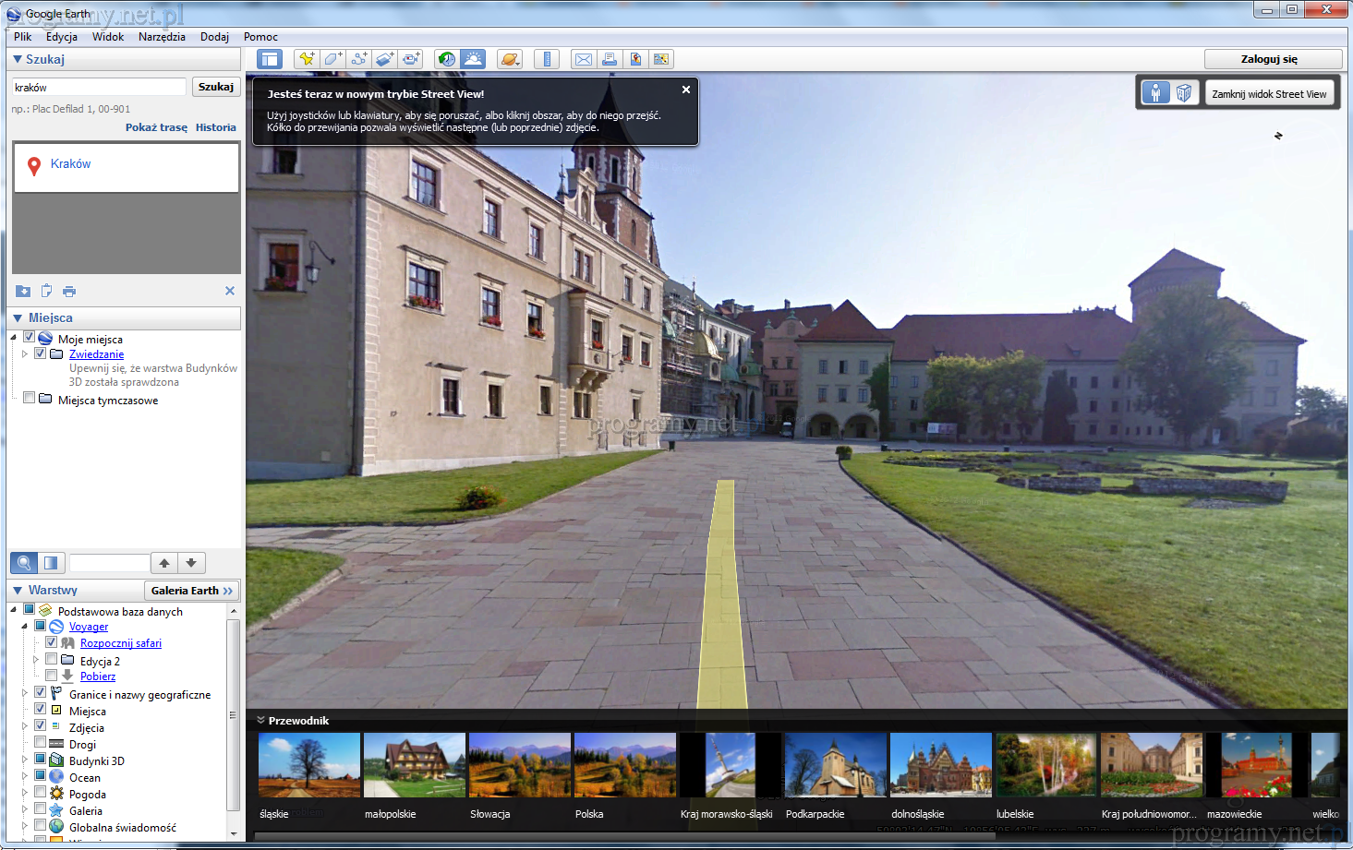
Task: Click the Add Path toolbar icon
Action: (x=358, y=59)
